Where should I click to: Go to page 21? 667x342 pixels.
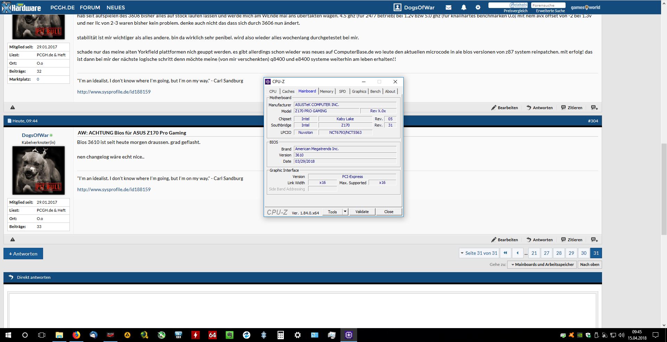[534, 253]
